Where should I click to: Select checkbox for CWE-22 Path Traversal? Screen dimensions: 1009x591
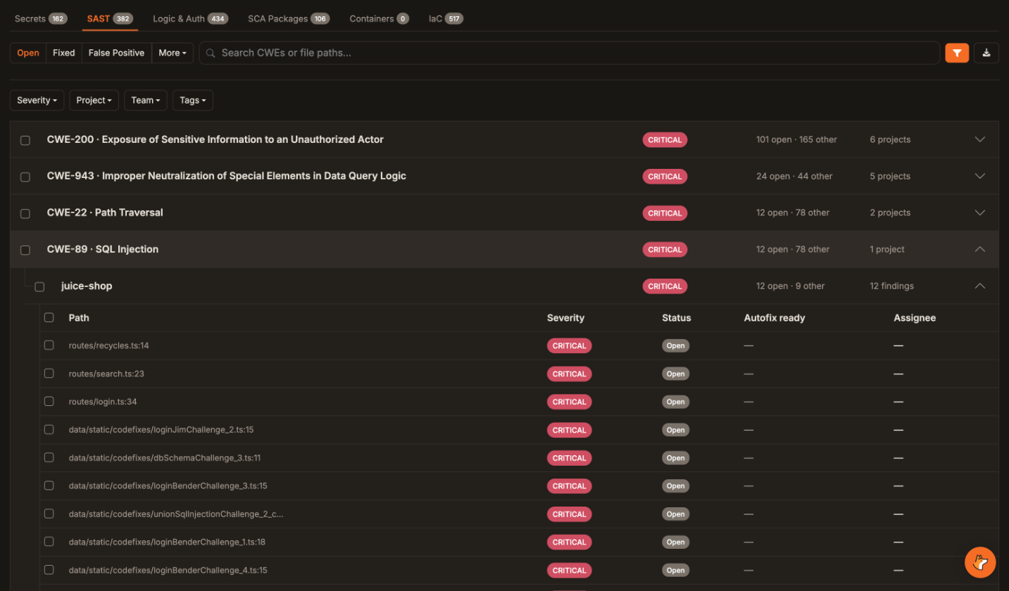coord(25,213)
